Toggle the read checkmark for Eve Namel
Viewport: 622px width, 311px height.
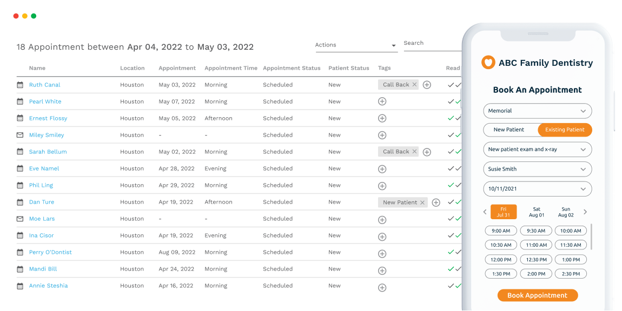(x=451, y=168)
